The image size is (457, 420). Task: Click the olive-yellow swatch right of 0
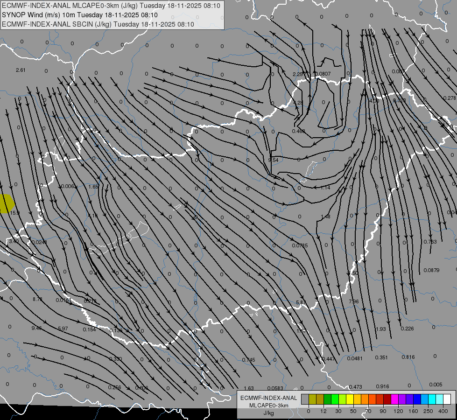pyautogui.click(x=312, y=399)
